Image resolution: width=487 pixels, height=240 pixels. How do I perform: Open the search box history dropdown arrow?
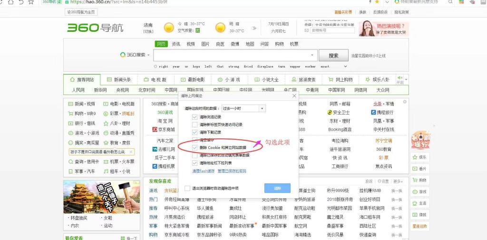pos(312,55)
